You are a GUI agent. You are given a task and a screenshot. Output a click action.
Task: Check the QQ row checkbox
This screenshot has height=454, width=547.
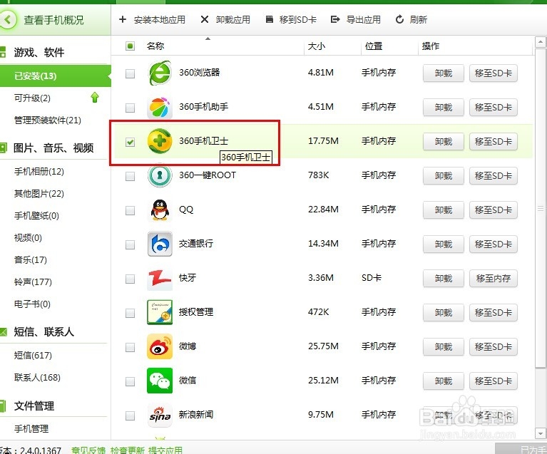coord(130,210)
